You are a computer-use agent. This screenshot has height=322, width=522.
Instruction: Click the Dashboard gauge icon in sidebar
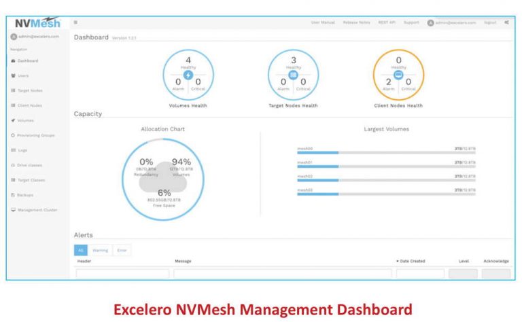13,60
